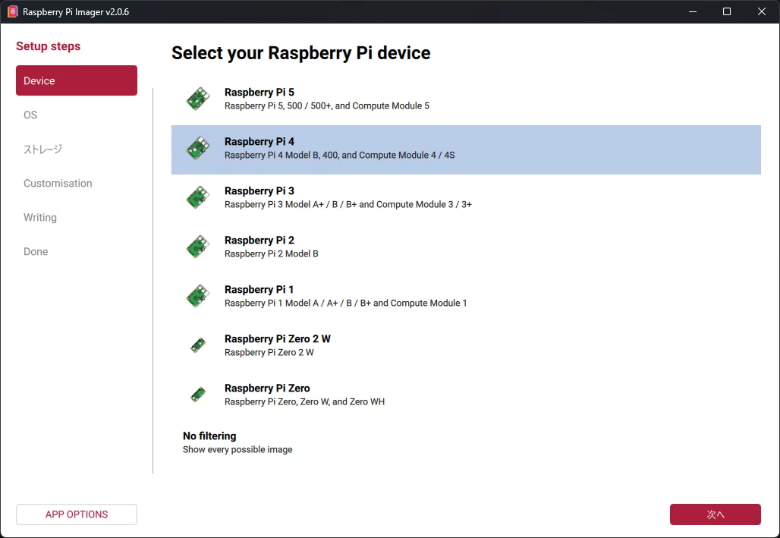Click 'Raspberry Pi 2 Model B' description
Image resolution: width=780 pixels, height=538 pixels.
tap(271, 253)
